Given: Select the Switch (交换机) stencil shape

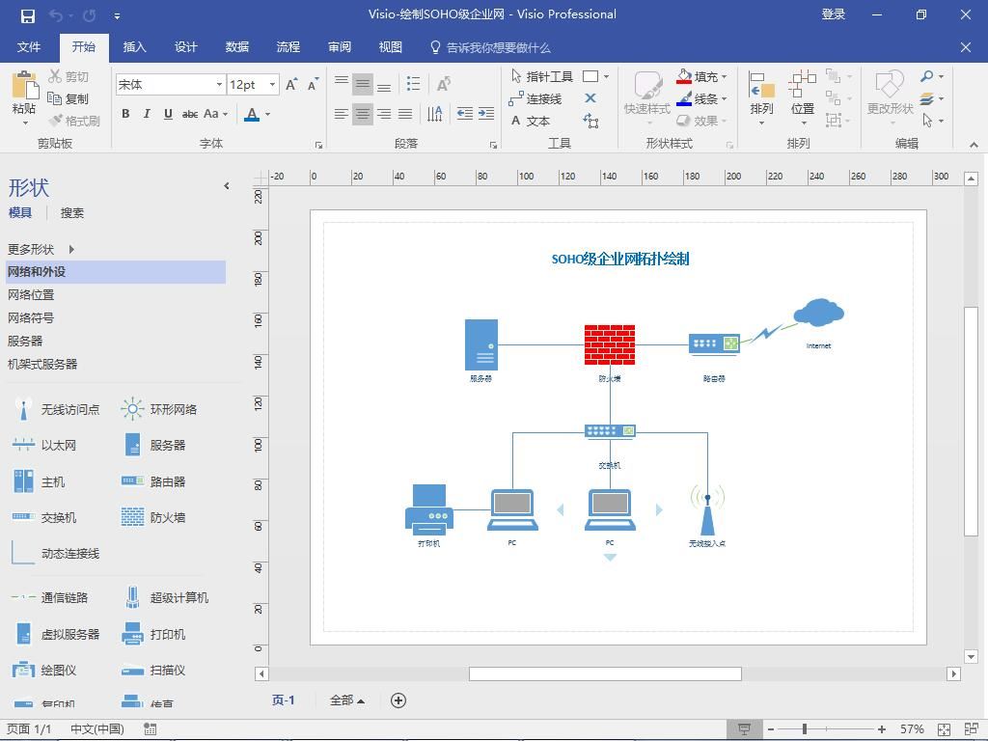Looking at the screenshot, I should pyautogui.click(x=44, y=517).
